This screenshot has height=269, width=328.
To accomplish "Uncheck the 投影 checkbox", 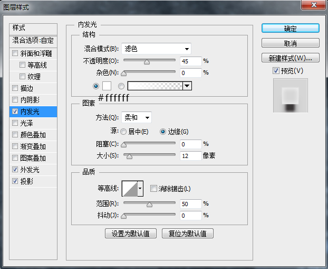I will click(15, 181).
